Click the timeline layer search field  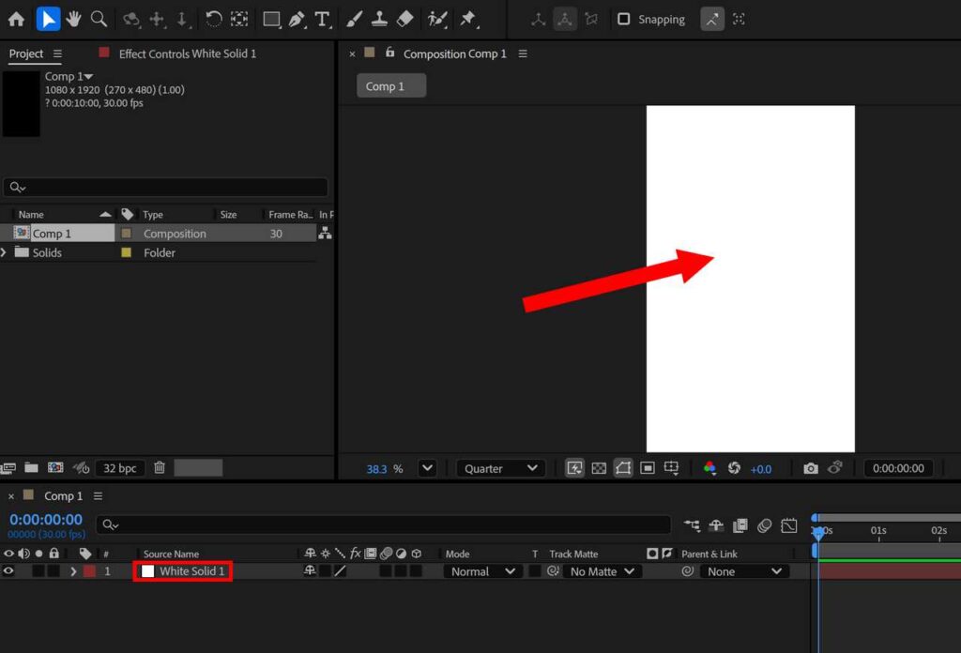pos(384,525)
